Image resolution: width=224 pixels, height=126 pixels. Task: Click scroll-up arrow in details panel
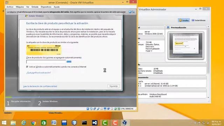208,27
